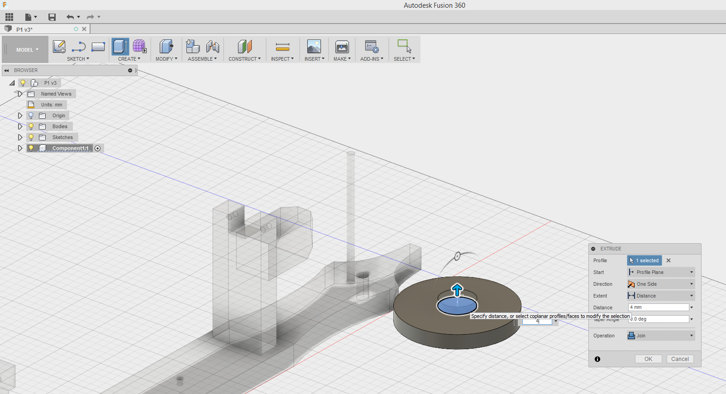Toggle visibility bulb of Component1:1

(x=31, y=148)
